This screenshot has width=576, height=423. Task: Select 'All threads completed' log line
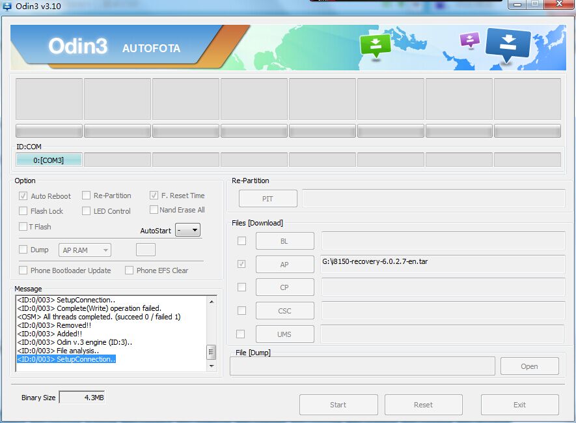[x=99, y=317]
